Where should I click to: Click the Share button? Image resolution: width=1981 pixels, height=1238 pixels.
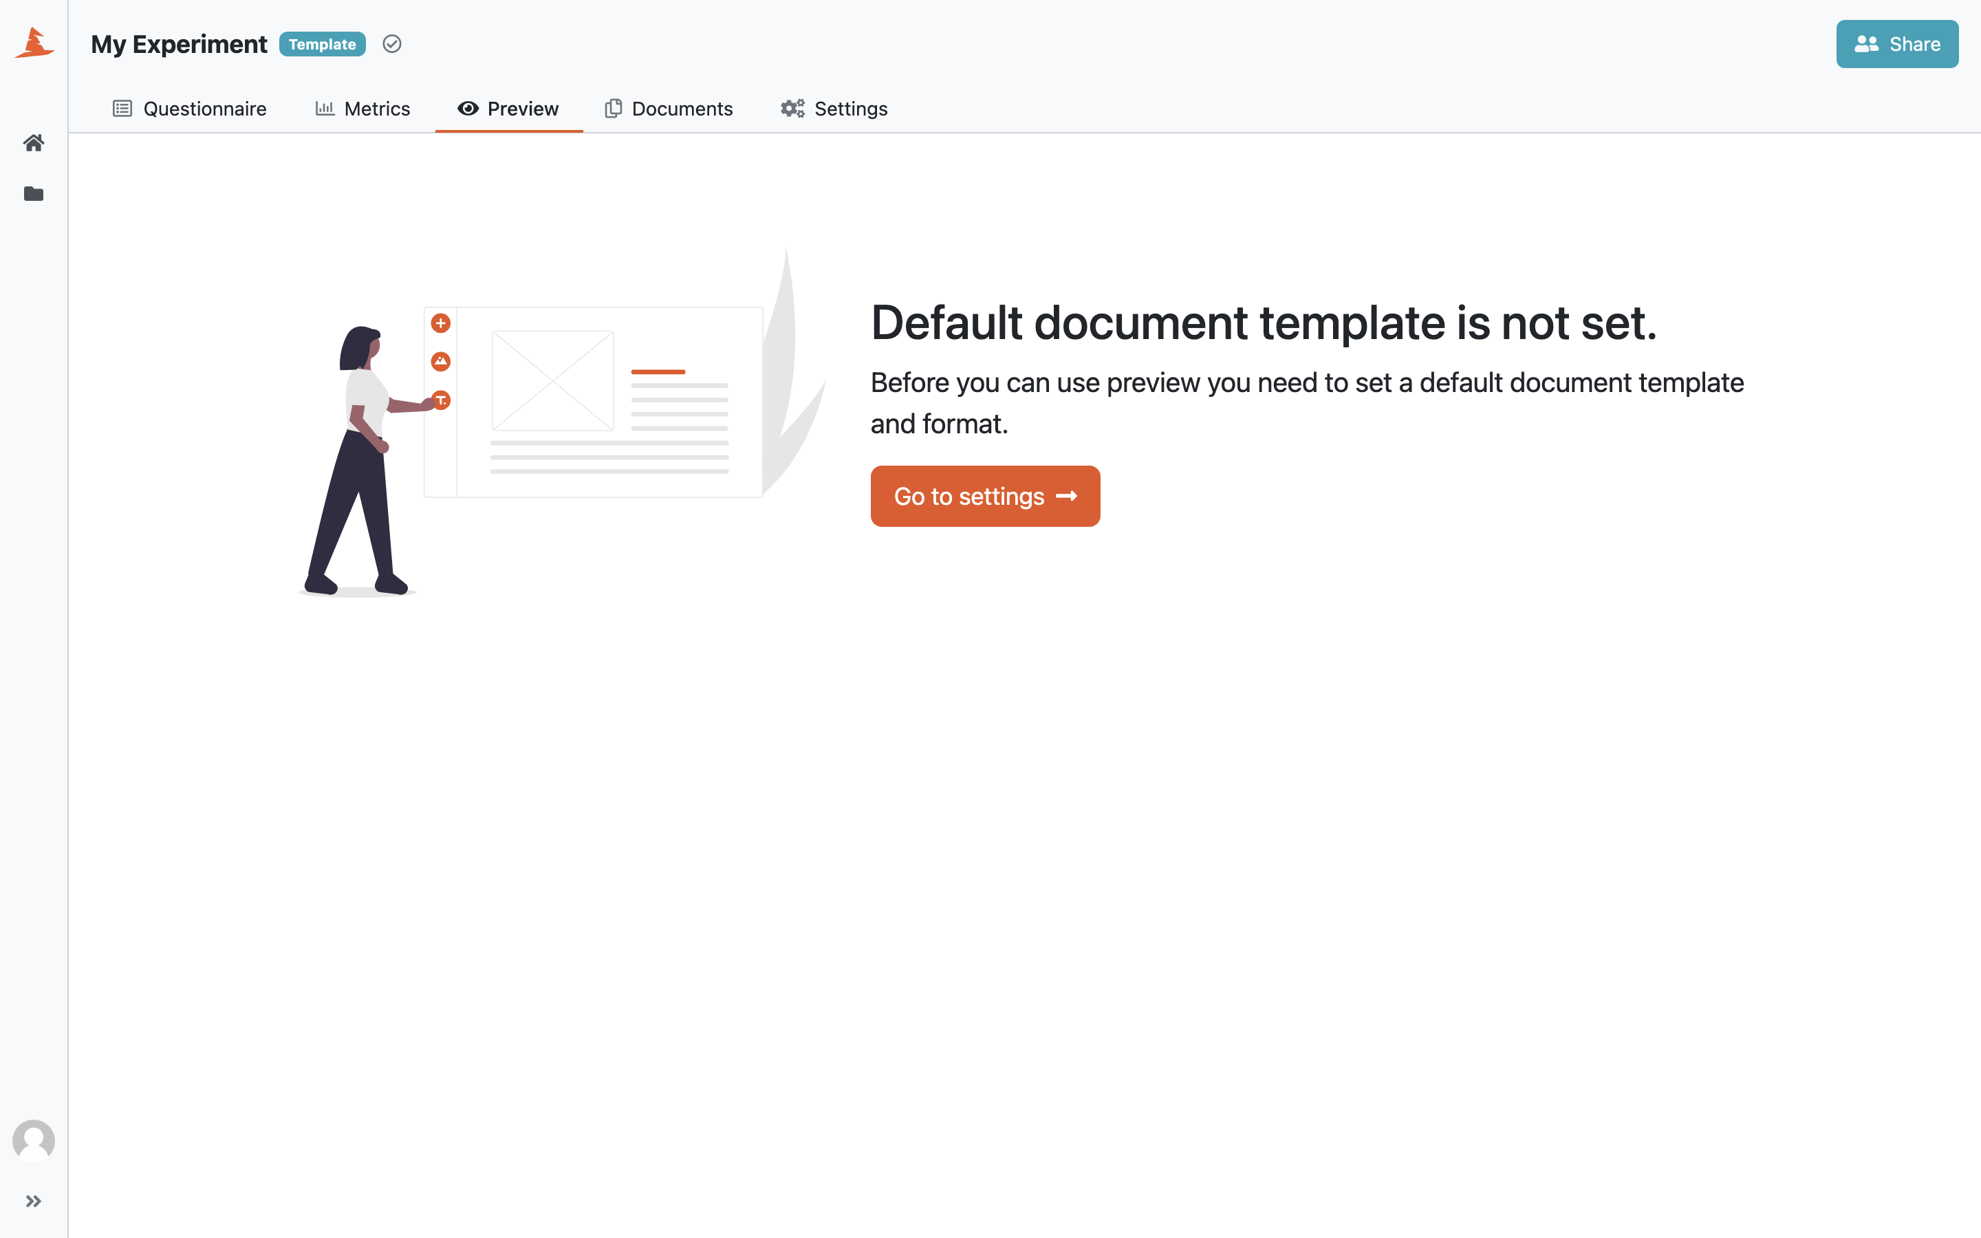pyautogui.click(x=1896, y=44)
